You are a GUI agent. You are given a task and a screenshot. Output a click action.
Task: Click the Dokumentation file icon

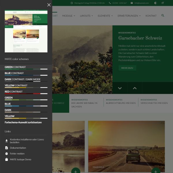tap(7, 148)
